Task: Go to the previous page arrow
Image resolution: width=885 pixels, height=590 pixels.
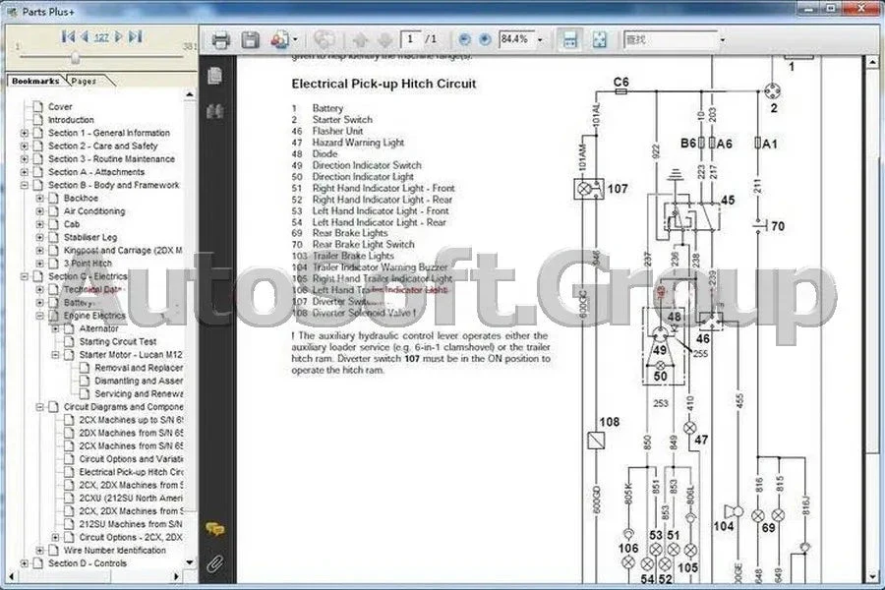Action: pos(86,37)
